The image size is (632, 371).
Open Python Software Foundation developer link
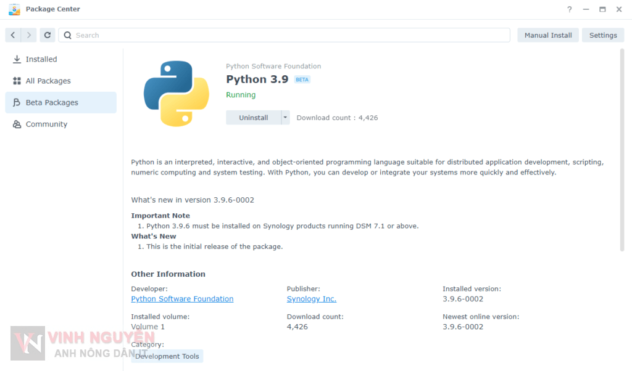coord(182,299)
